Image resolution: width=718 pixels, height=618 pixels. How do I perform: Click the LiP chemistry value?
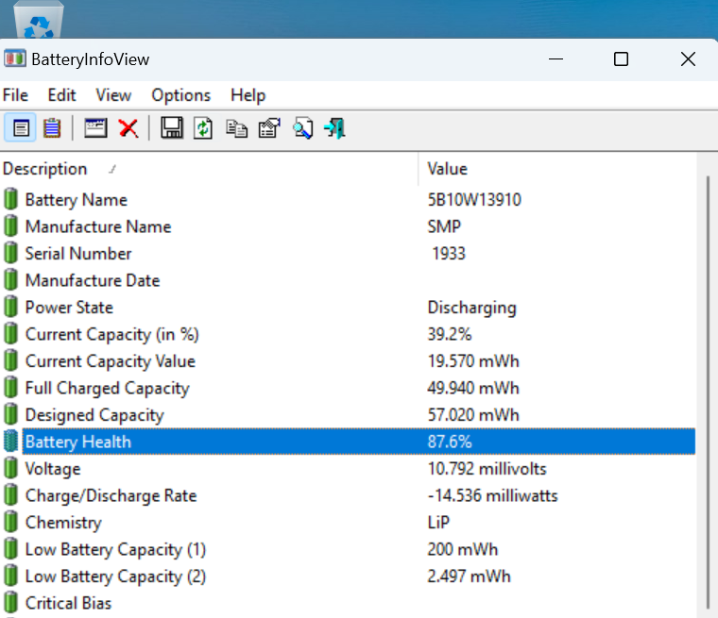pyautogui.click(x=438, y=523)
